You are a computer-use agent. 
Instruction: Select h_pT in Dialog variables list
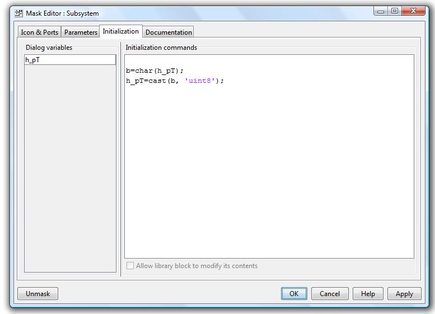click(x=69, y=60)
